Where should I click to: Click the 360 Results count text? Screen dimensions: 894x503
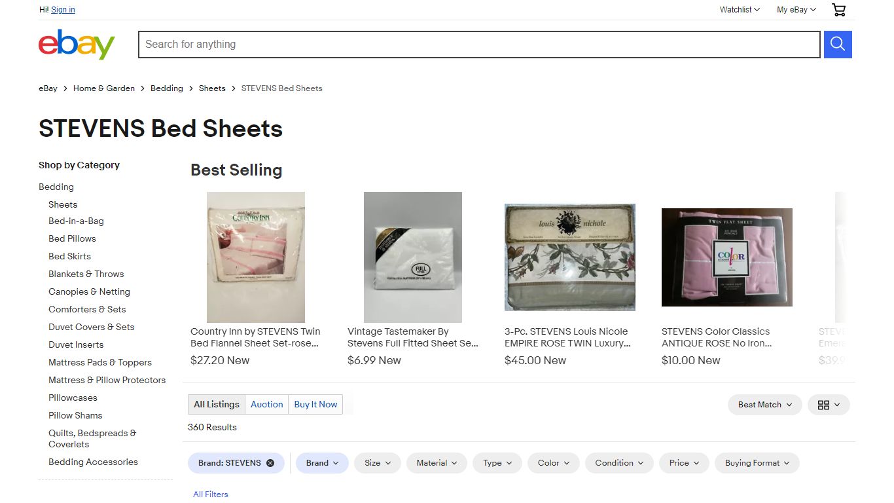coord(212,428)
